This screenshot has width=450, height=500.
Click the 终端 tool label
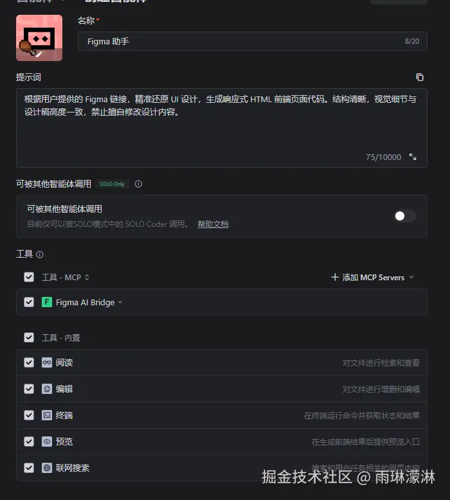(64, 415)
